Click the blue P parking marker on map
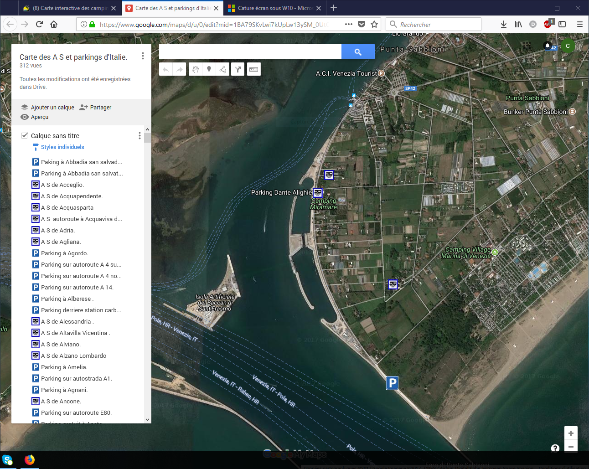The image size is (589, 469). pos(393,383)
